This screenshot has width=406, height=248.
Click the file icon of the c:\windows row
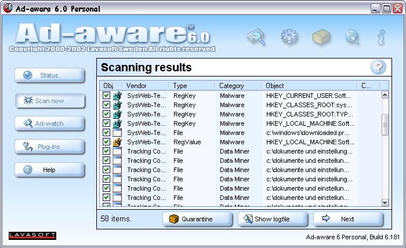117,133
